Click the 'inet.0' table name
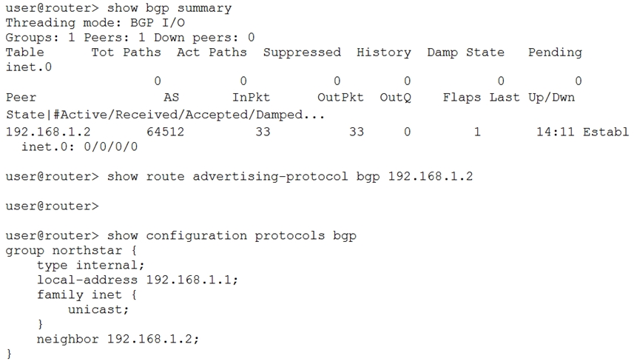Image resolution: width=634 pixels, height=364 pixels. coord(29,67)
